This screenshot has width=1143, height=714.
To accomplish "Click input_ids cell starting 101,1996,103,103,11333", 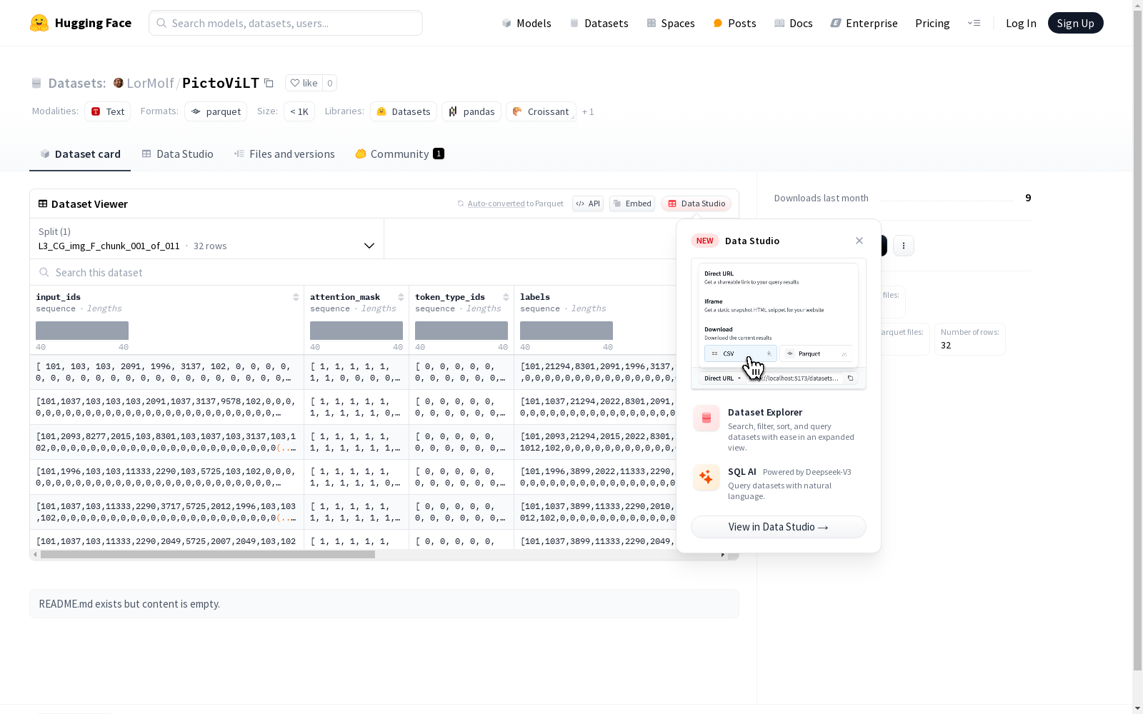I will (166, 477).
